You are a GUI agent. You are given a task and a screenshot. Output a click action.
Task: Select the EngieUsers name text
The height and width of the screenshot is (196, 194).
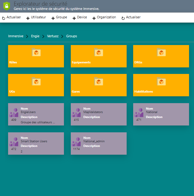tap(28, 112)
